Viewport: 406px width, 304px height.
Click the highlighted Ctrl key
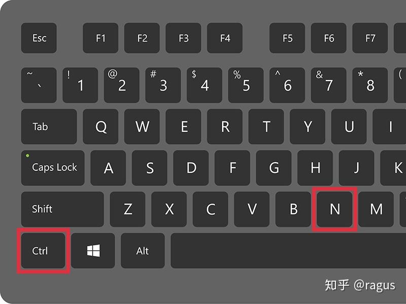tap(43, 250)
